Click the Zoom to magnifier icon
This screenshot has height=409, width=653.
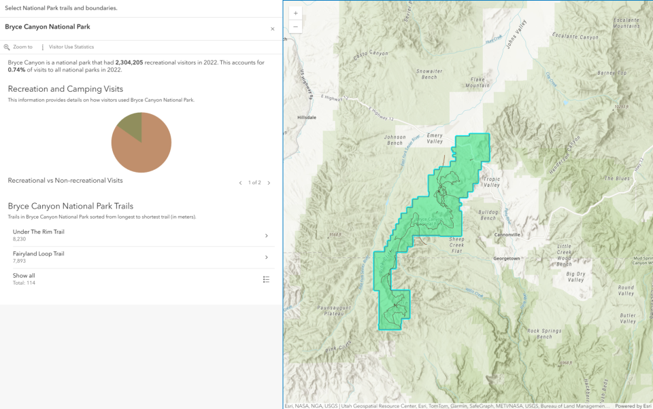click(7, 48)
